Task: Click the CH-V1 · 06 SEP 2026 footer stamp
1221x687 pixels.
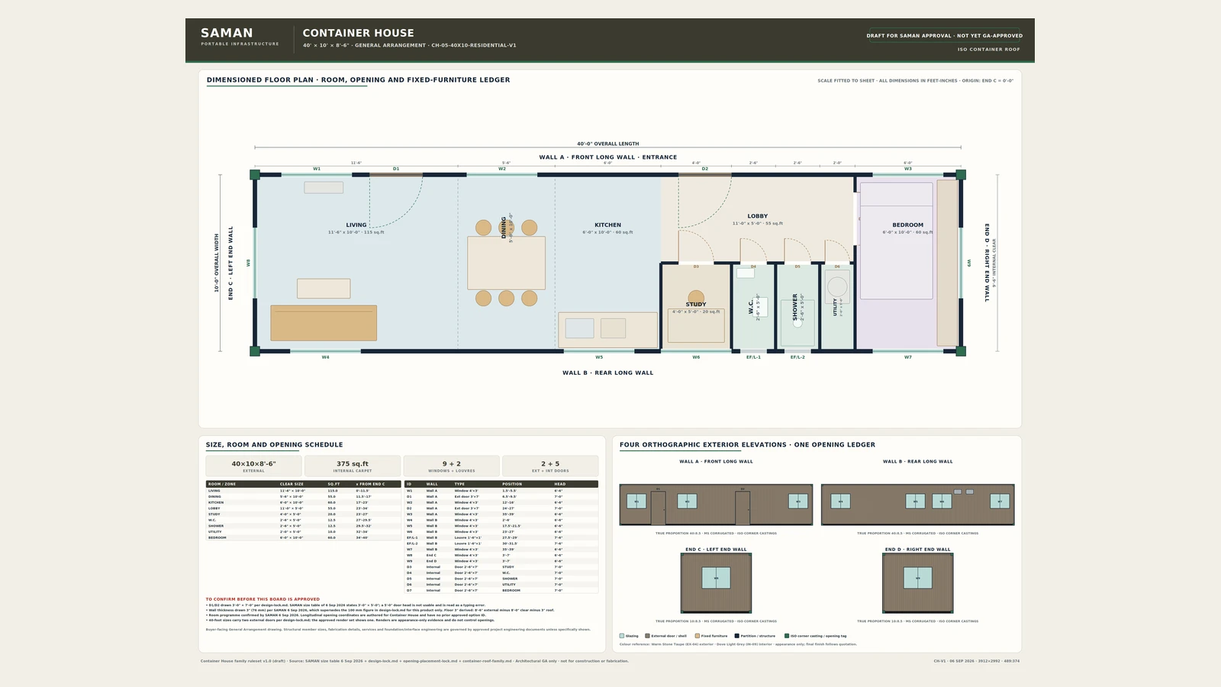Action: pos(976,661)
